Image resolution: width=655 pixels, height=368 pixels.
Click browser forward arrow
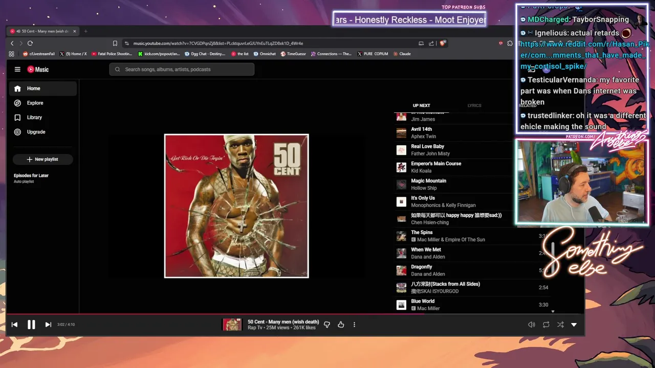tap(21, 43)
